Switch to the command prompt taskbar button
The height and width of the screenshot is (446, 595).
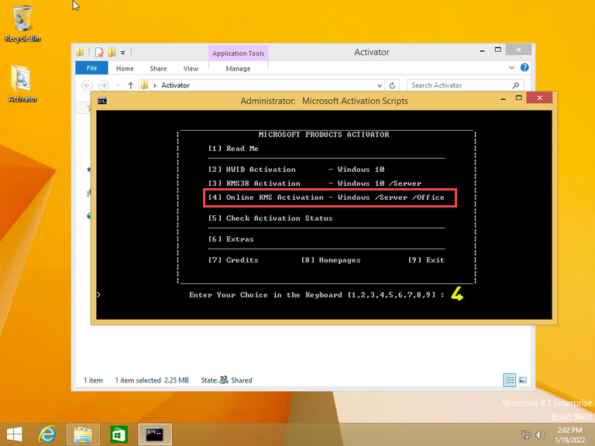pos(155,434)
